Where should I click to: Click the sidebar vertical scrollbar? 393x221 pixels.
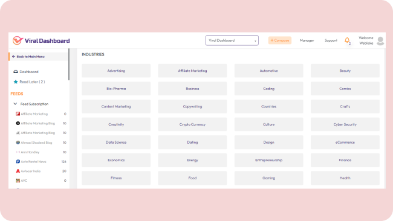[x=69, y=65]
